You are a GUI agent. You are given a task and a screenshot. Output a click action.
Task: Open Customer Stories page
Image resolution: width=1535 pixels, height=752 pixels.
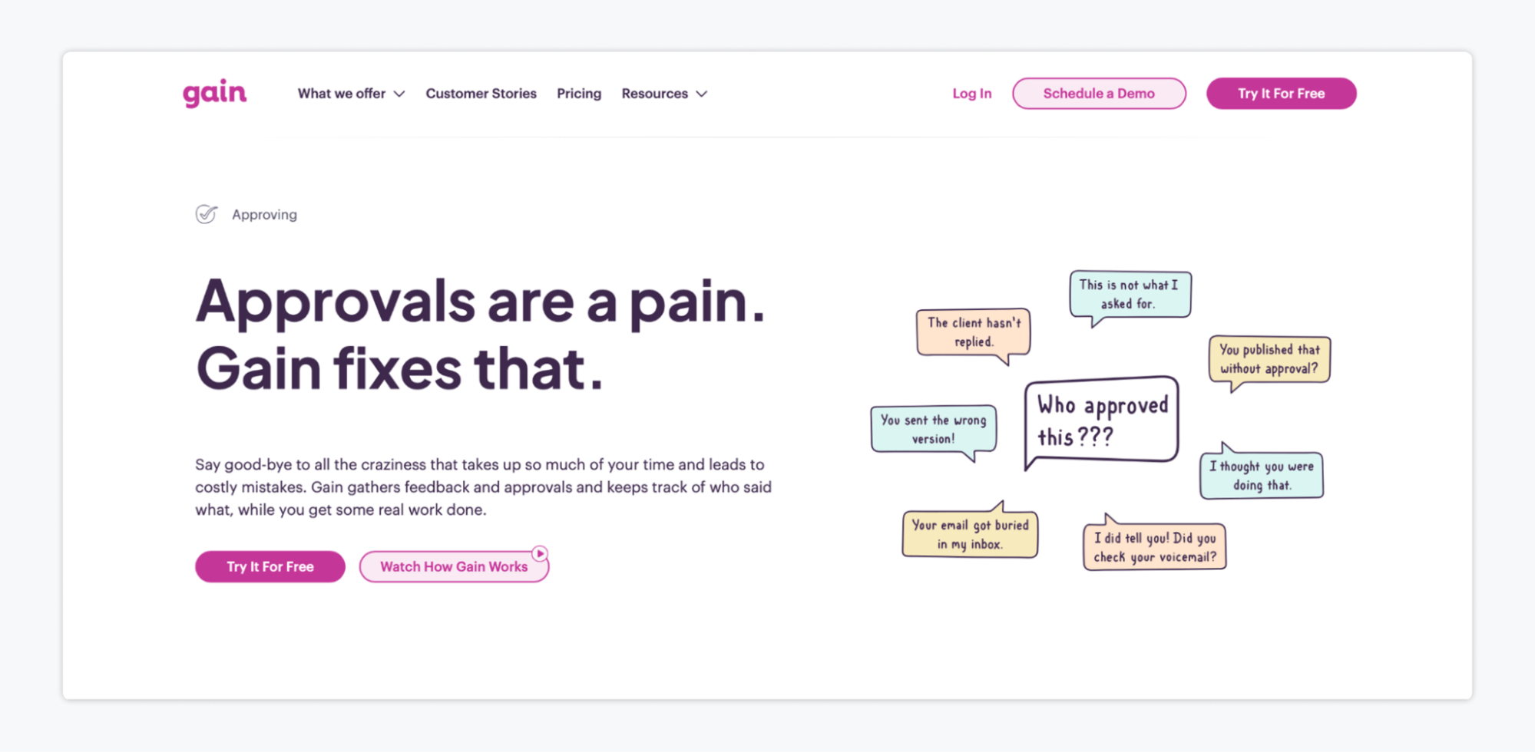click(x=481, y=94)
